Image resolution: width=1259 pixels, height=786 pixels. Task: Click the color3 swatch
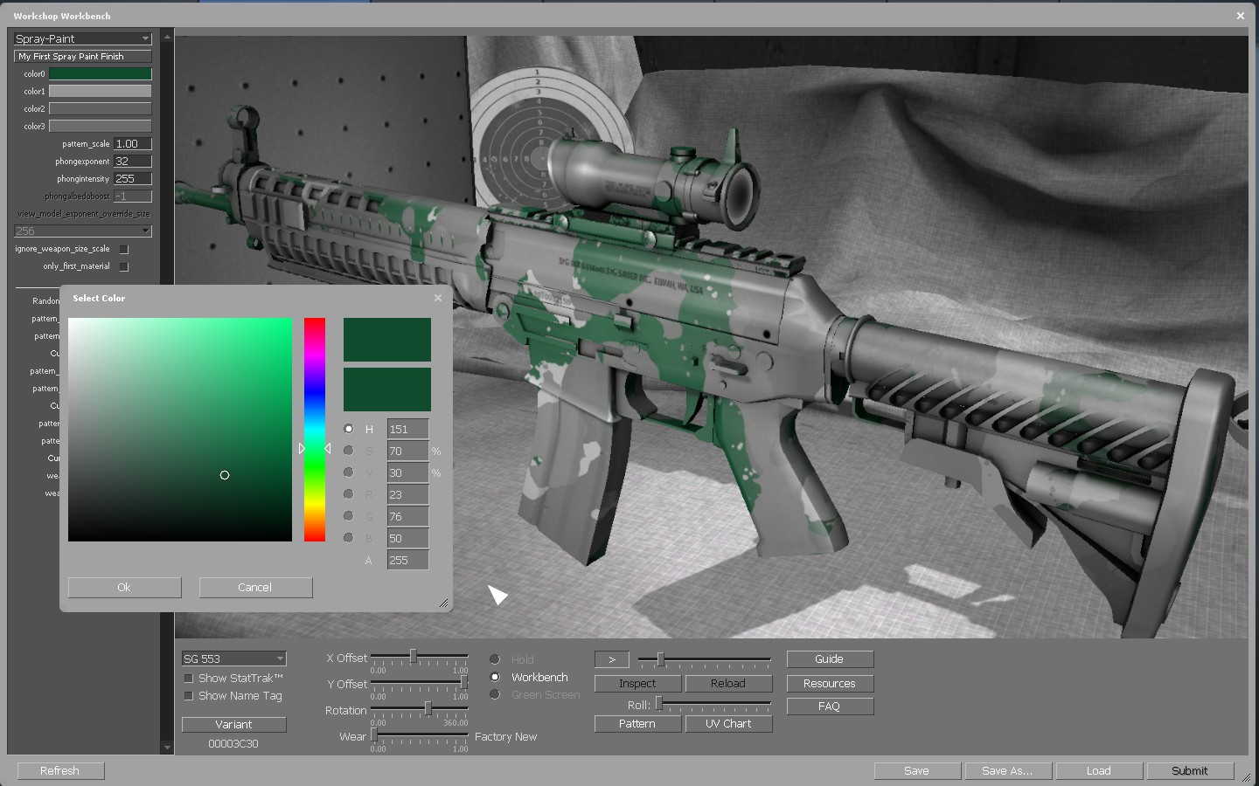[101, 127]
